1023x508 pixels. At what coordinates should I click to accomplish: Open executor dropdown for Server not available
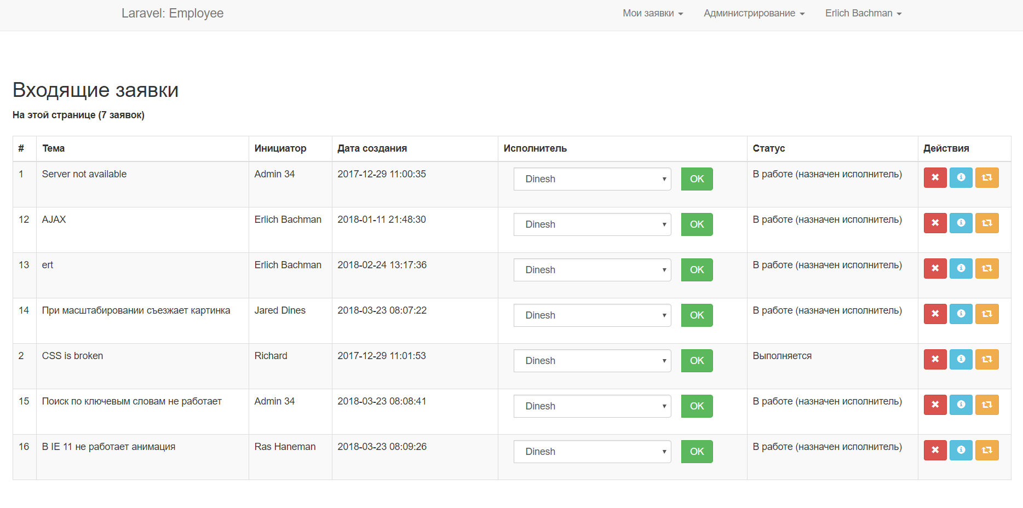[x=592, y=179]
